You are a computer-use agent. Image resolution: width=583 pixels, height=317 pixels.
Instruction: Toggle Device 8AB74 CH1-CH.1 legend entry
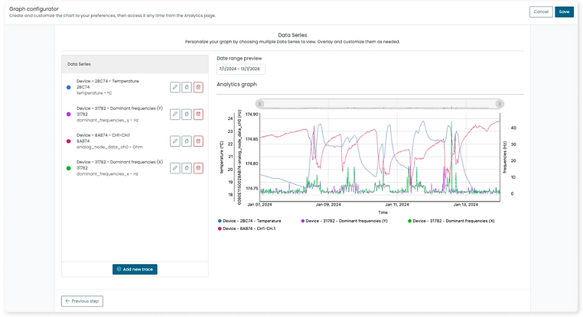[247, 228]
